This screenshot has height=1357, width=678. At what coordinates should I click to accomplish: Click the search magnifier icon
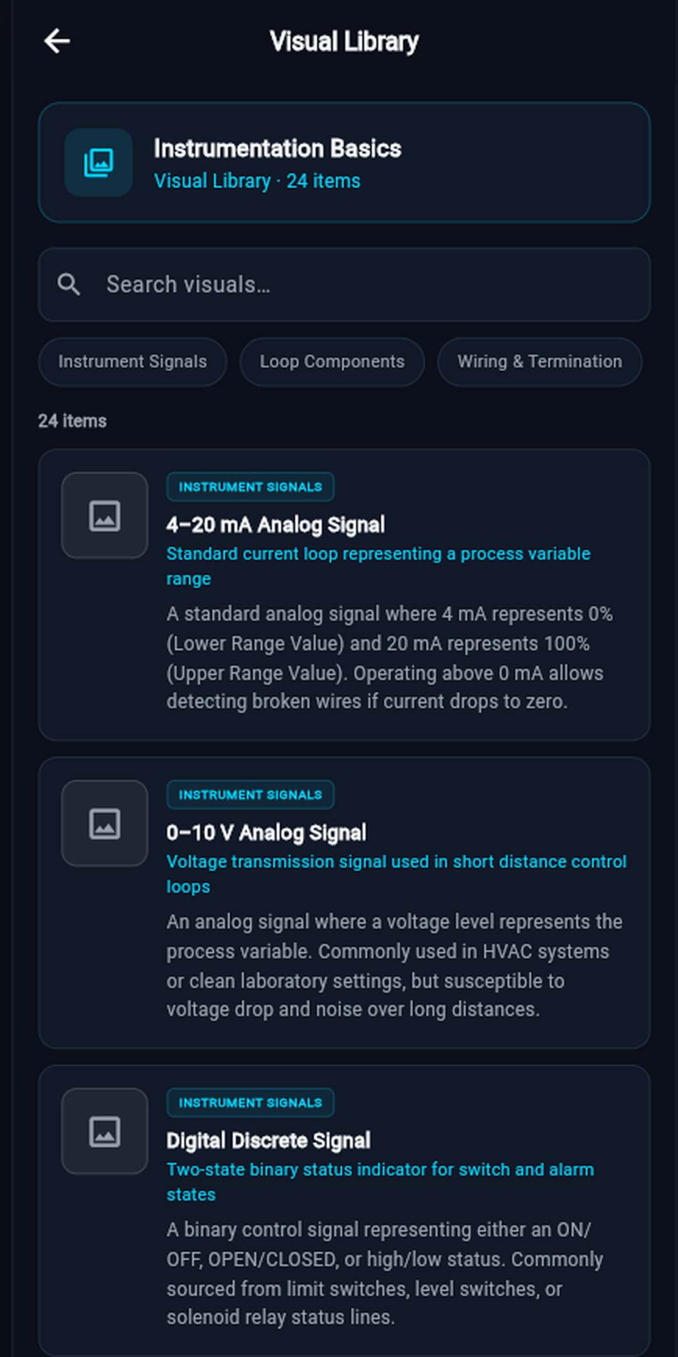pyautogui.click(x=69, y=285)
